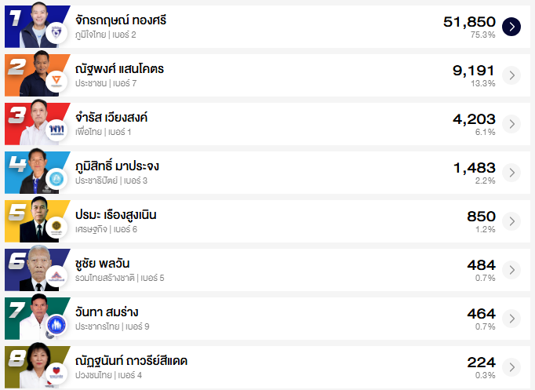Click the Ruam Thai Sang Chart logo badge

tap(56, 277)
